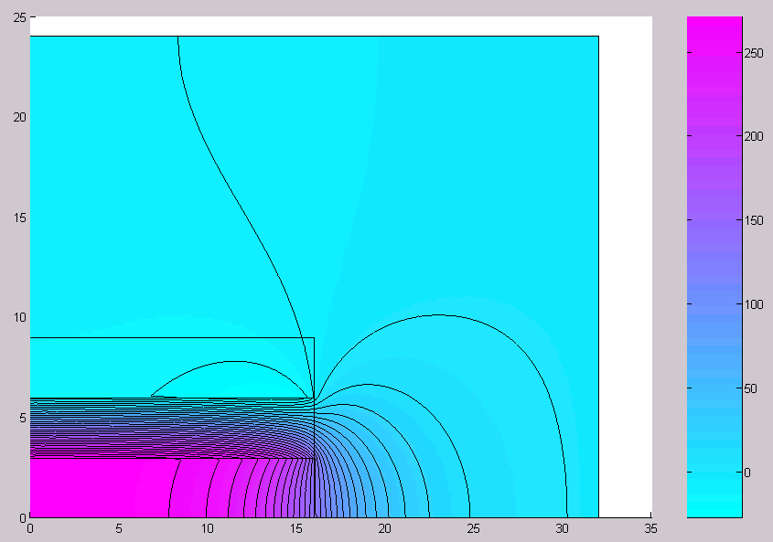Click the x-axis tick label 30
773x542 pixels.
[x=562, y=528]
